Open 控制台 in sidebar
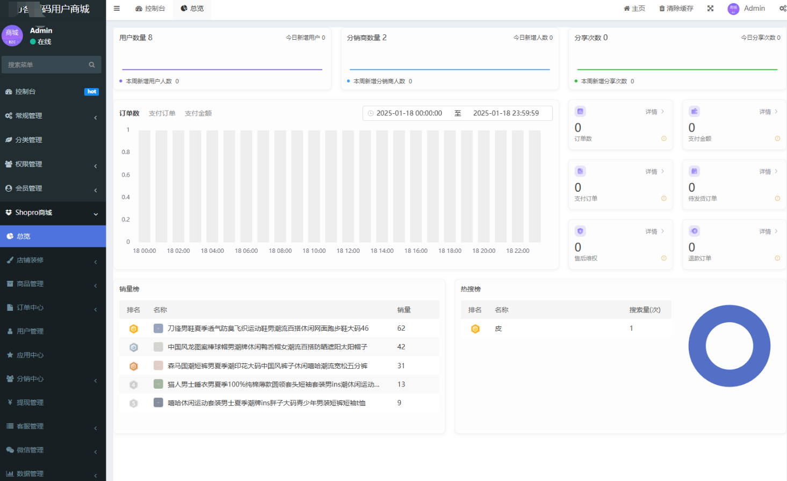This screenshot has height=481, width=787. point(53,92)
